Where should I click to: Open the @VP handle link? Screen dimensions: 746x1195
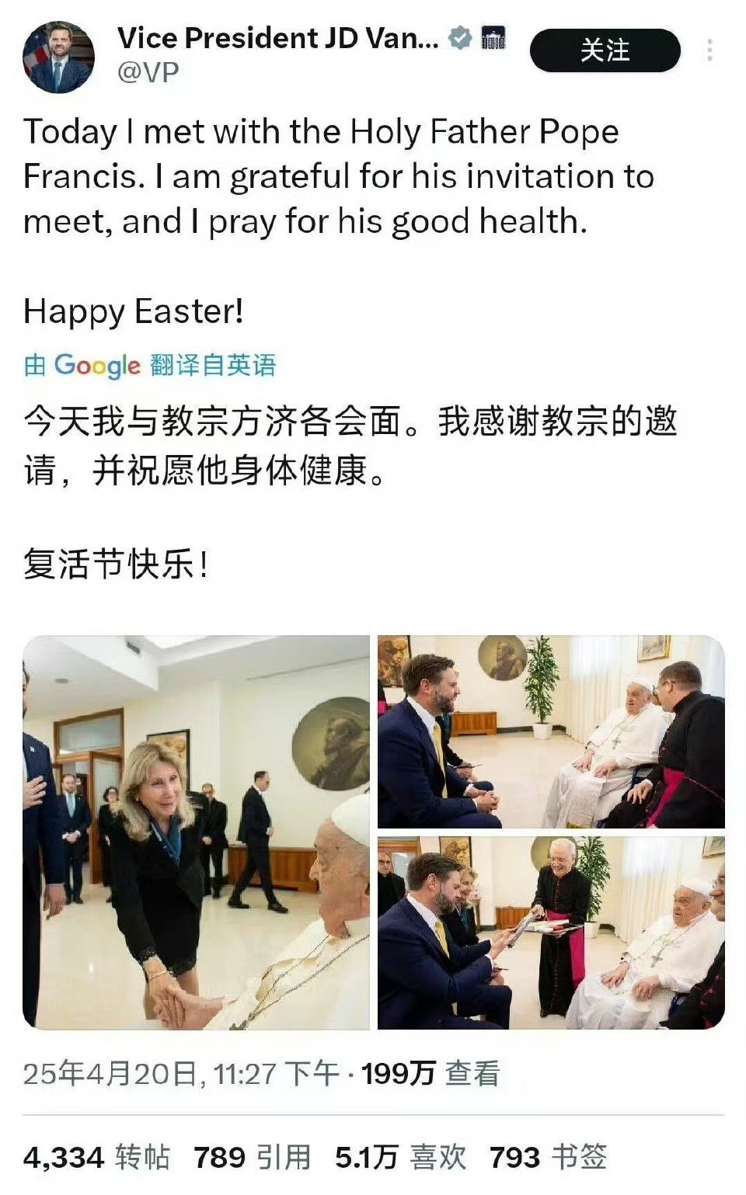point(148,72)
